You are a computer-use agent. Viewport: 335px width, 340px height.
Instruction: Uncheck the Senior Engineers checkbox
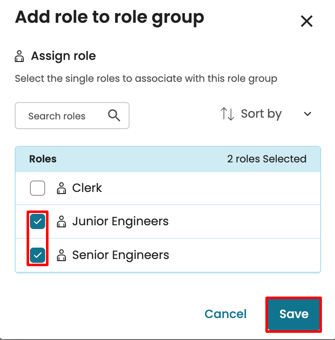[38, 255]
